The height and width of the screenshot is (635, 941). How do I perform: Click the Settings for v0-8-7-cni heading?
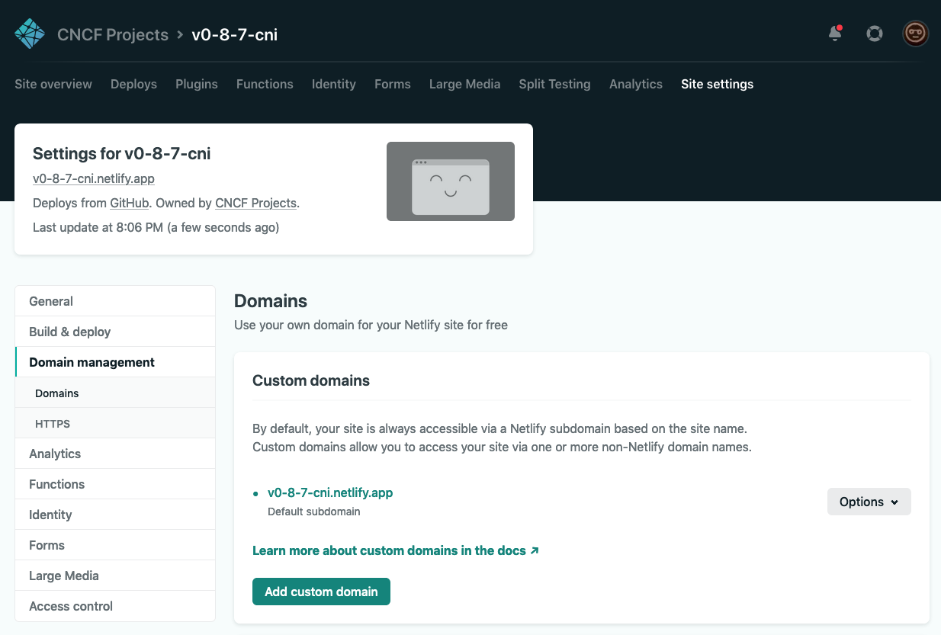(x=122, y=153)
